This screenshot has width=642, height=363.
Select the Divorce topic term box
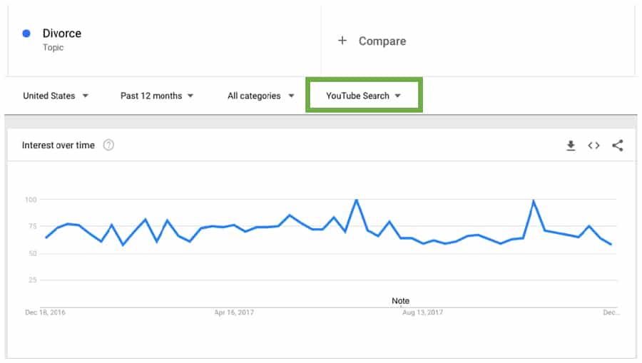click(x=164, y=41)
